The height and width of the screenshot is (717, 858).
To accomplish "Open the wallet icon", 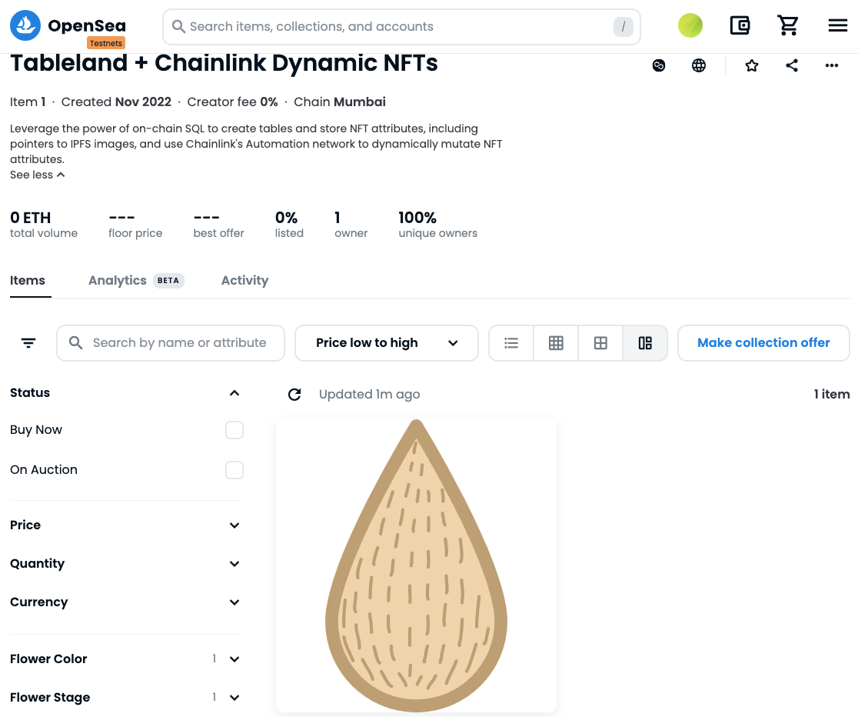I will pyautogui.click(x=740, y=26).
